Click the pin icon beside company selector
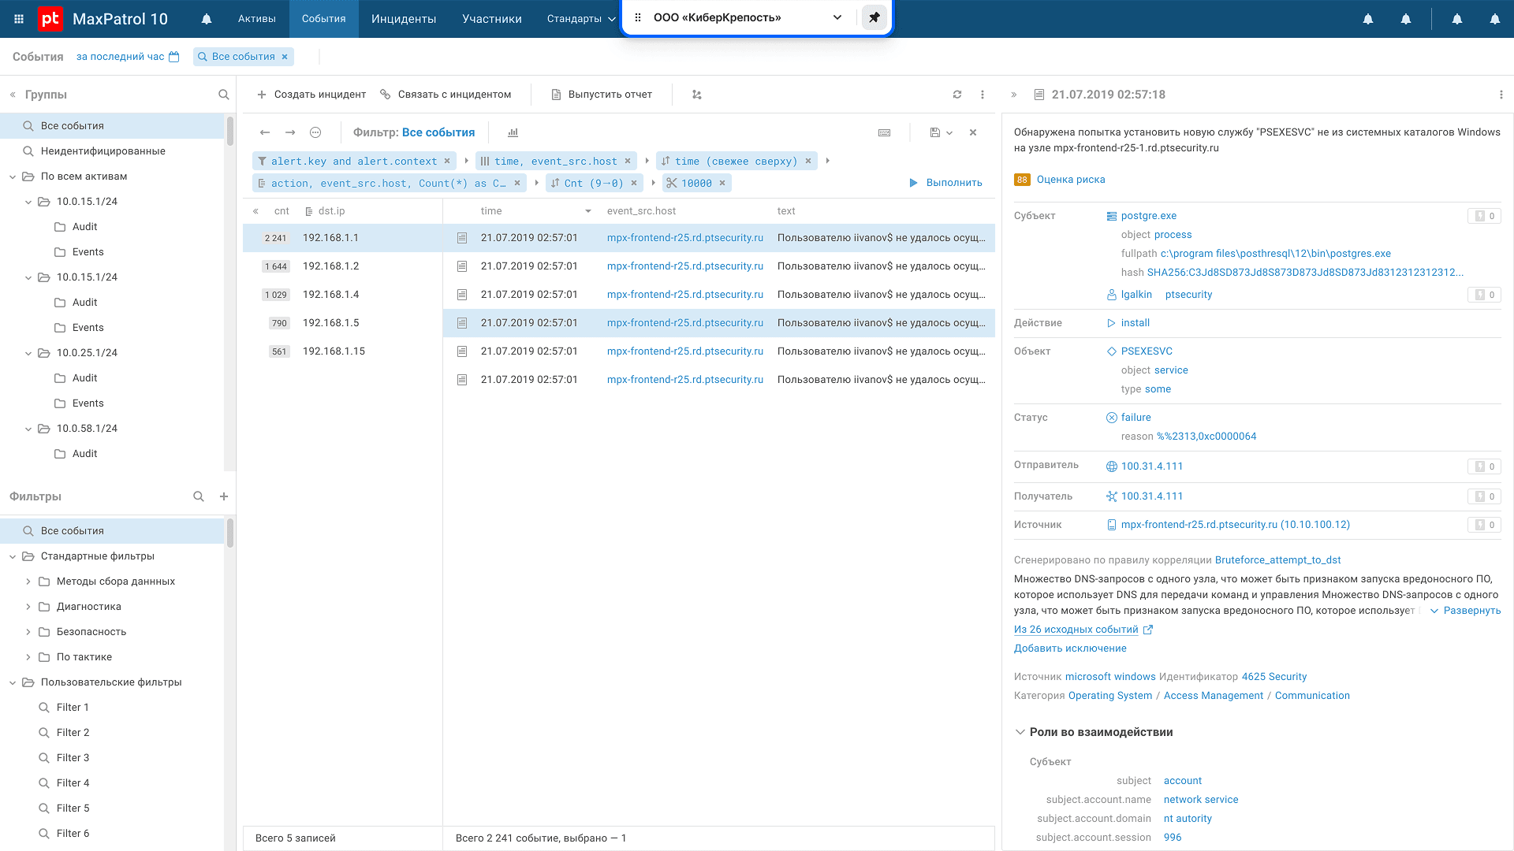Viewport: 1514px width, 851px height. point(874,17)
